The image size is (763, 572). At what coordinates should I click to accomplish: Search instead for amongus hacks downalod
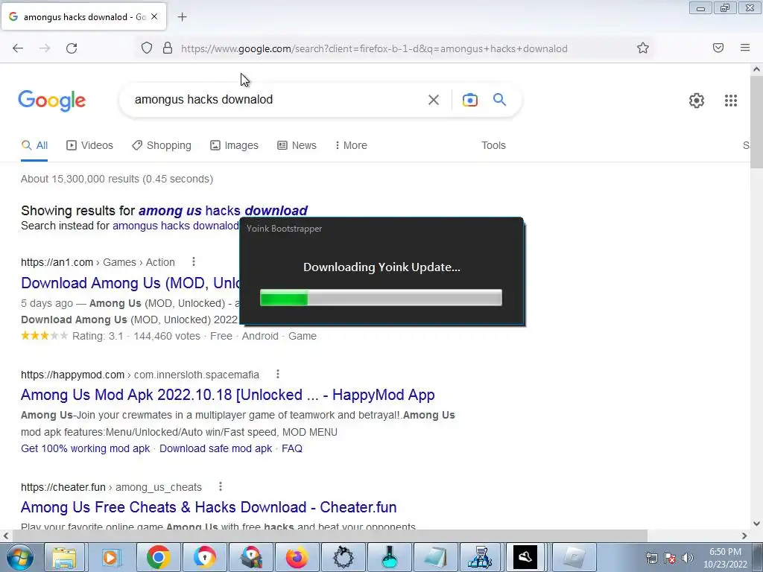pos(176,226)
